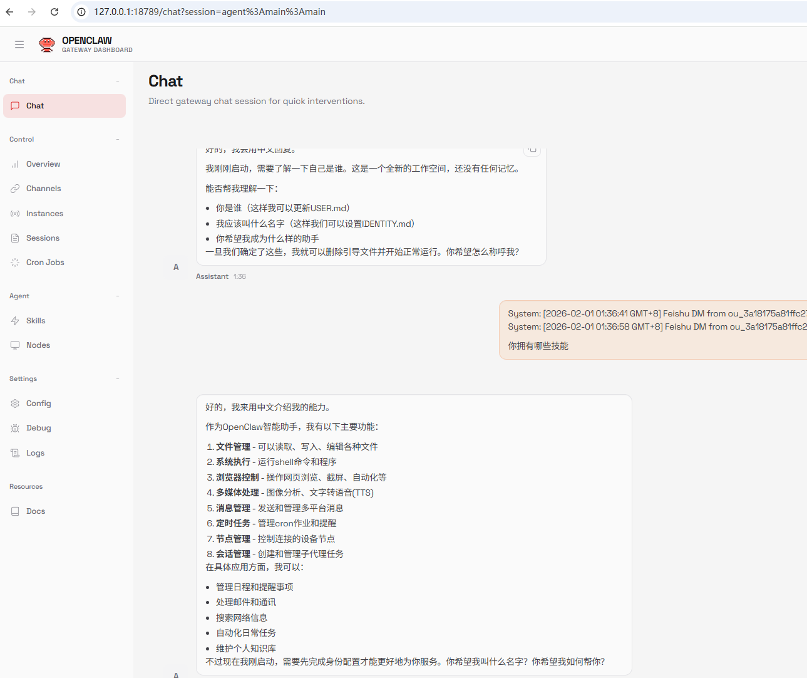Click assistant avatar 'A' beside first reply

(x=176, y=267)
